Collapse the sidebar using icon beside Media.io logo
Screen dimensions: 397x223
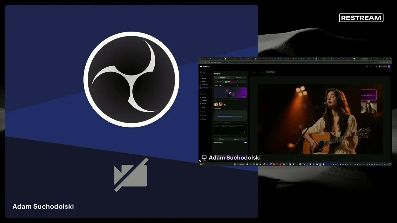tap(212, 67)
